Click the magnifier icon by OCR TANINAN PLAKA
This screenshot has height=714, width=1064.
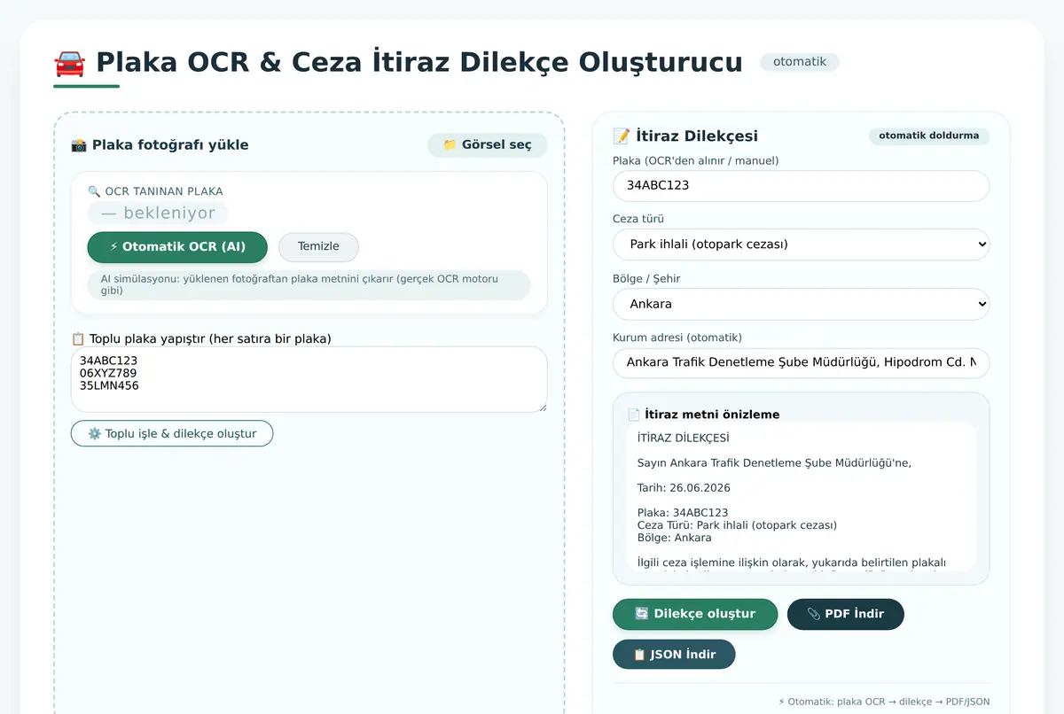94,191
